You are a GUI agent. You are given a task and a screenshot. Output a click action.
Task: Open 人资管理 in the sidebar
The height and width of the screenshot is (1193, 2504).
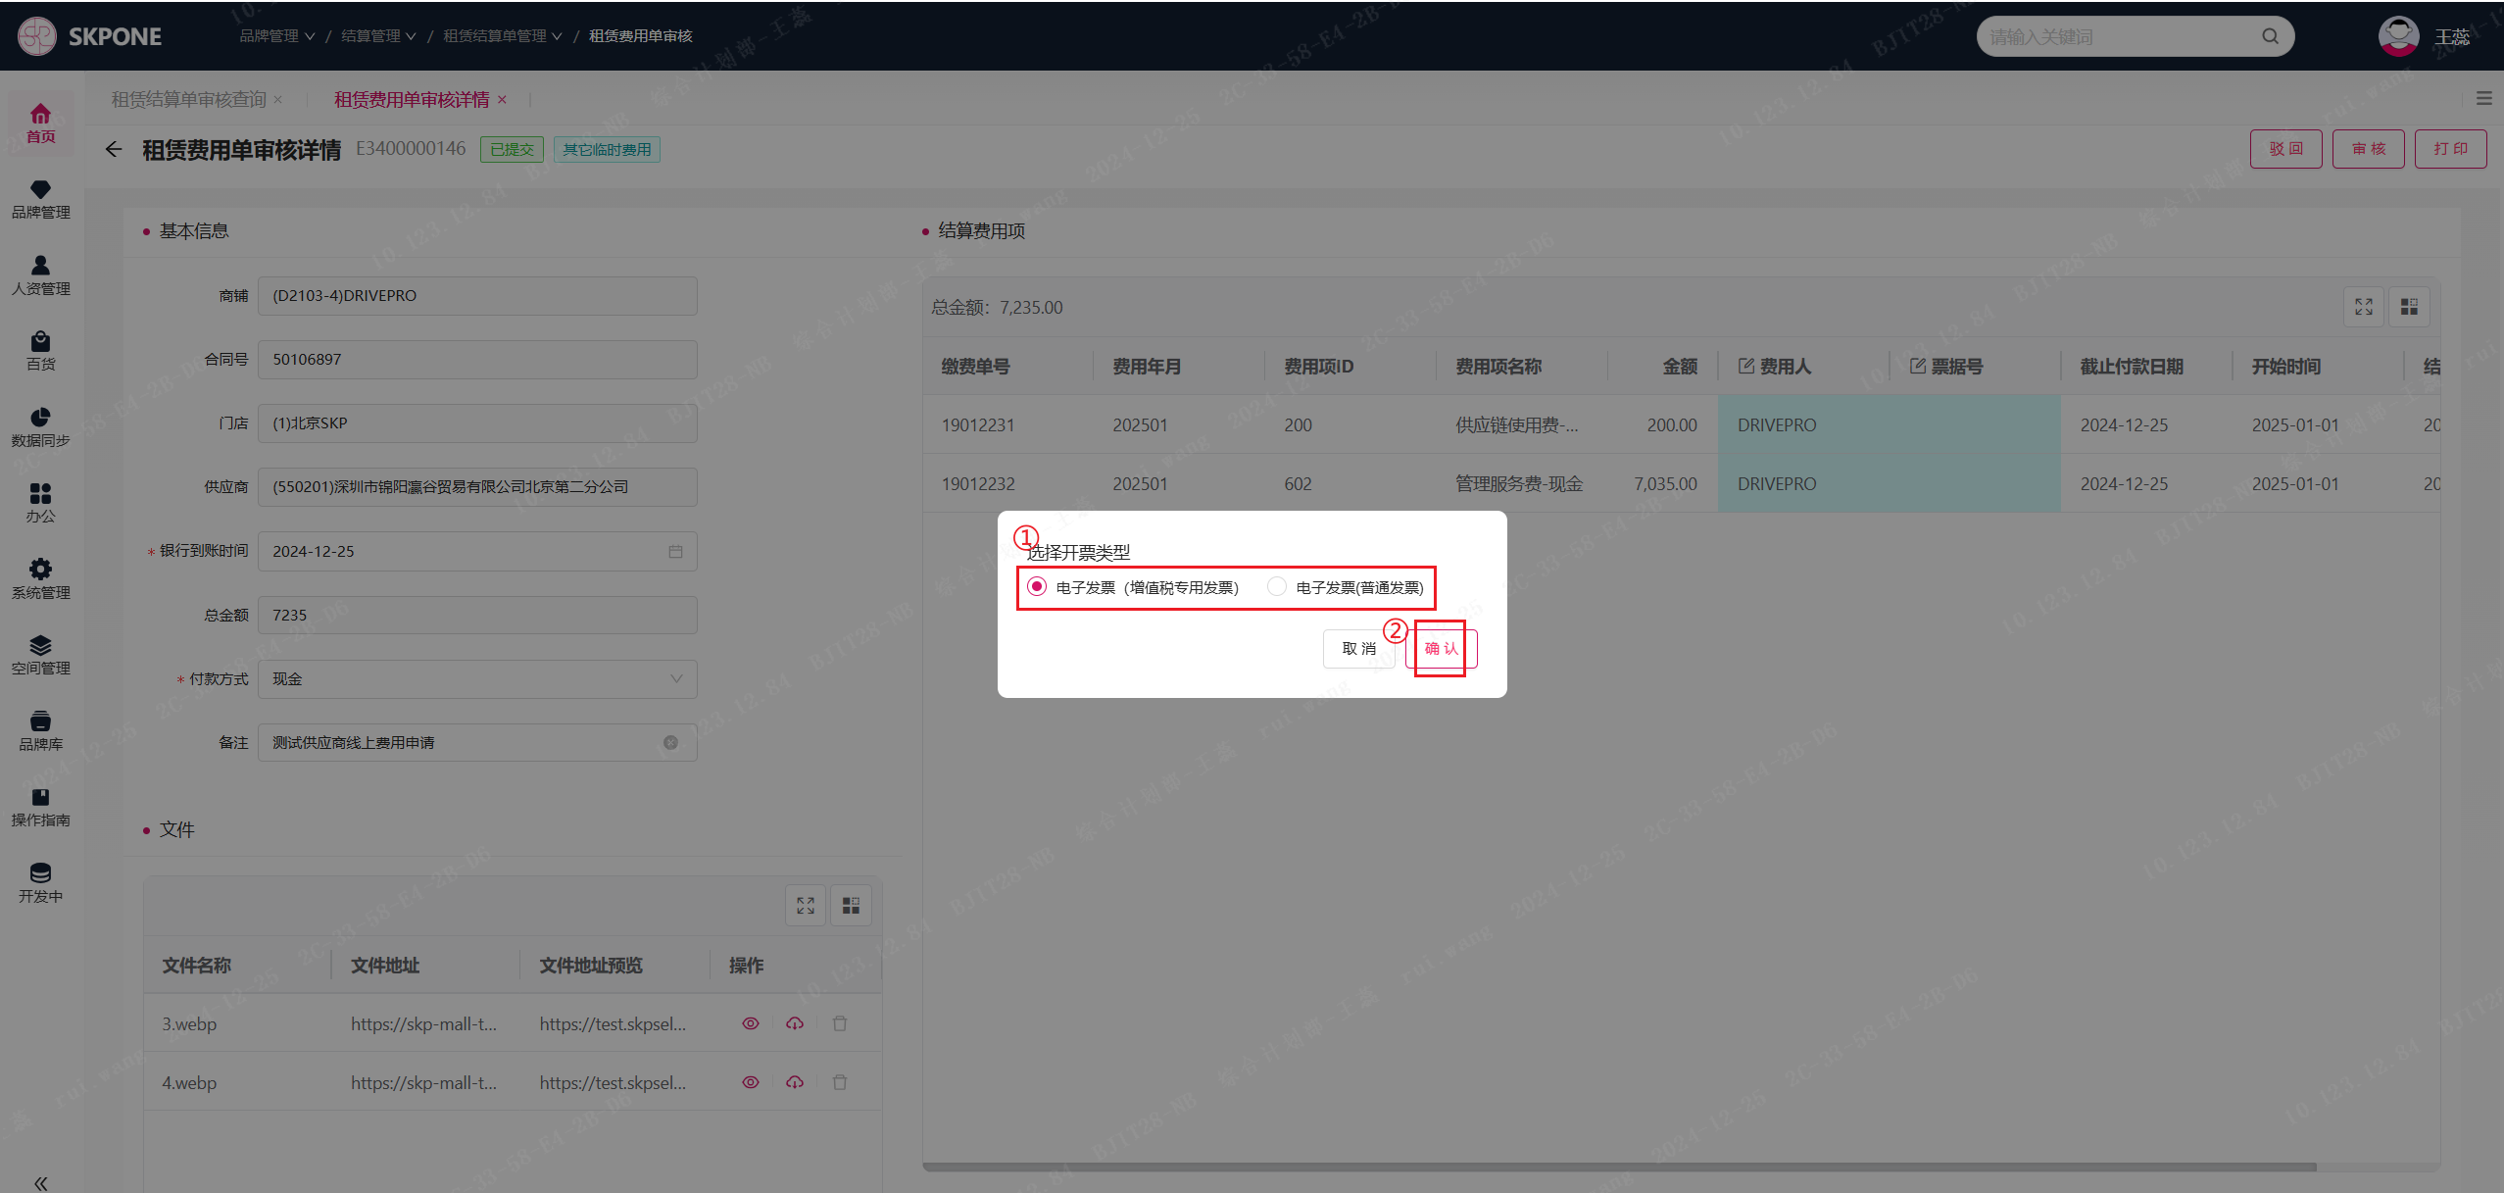point(40,275)
